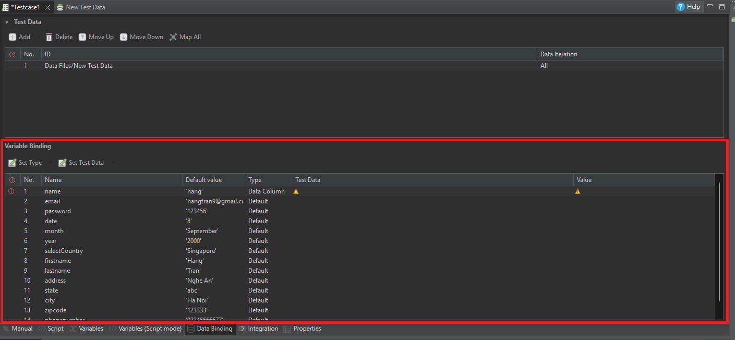Collapse the Test Data section
This screenshot has height=340, width=735.
[x=7, y=22]
